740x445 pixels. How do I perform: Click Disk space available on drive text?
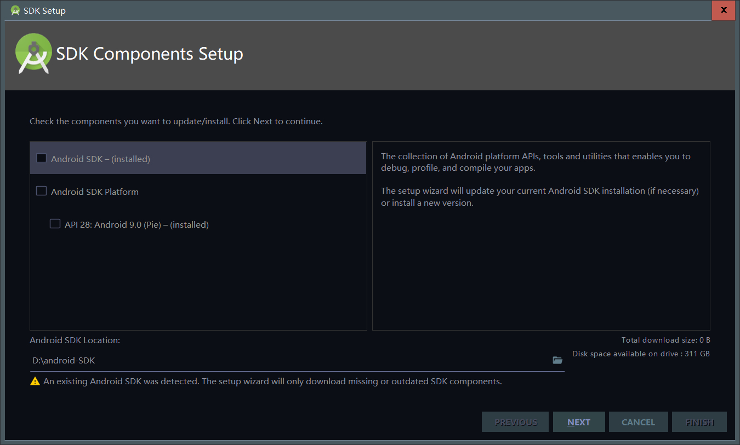click(641, 354)
